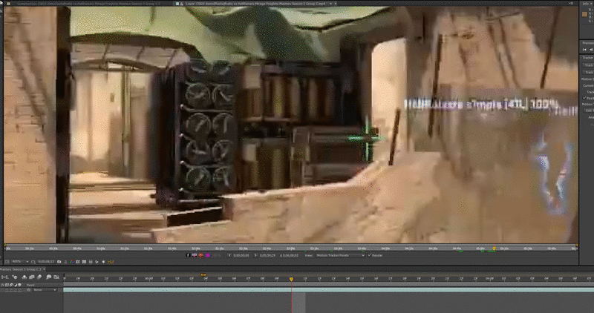Open the Tracker panel tab
Screen dimensions: 594x313
[588, 58]
